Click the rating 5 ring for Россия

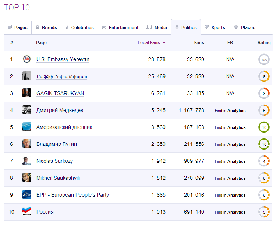point(264,212)
